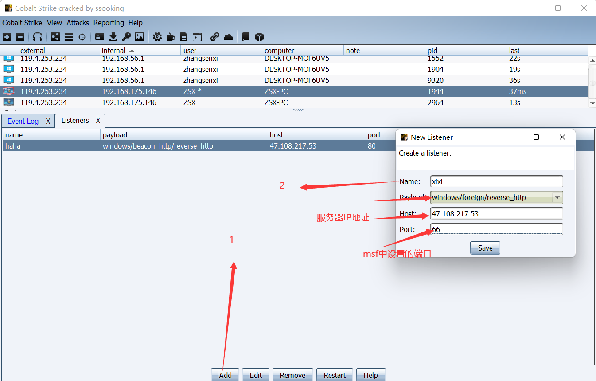This screenshot has height=381, width=596.
Task: Click beacon icon of pid 9320 row
Action: (x=8, y=80)
